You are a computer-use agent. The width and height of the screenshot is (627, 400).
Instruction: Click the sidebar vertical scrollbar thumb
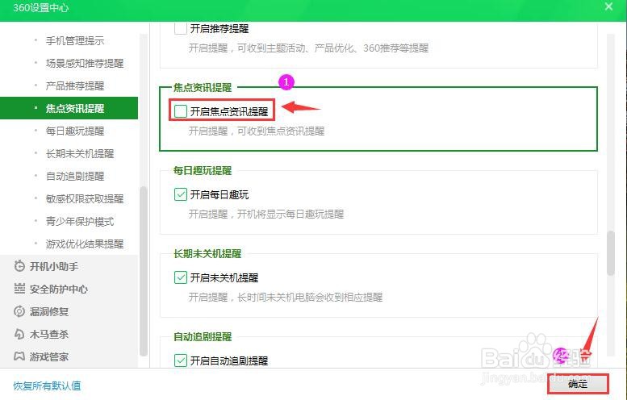144,271
